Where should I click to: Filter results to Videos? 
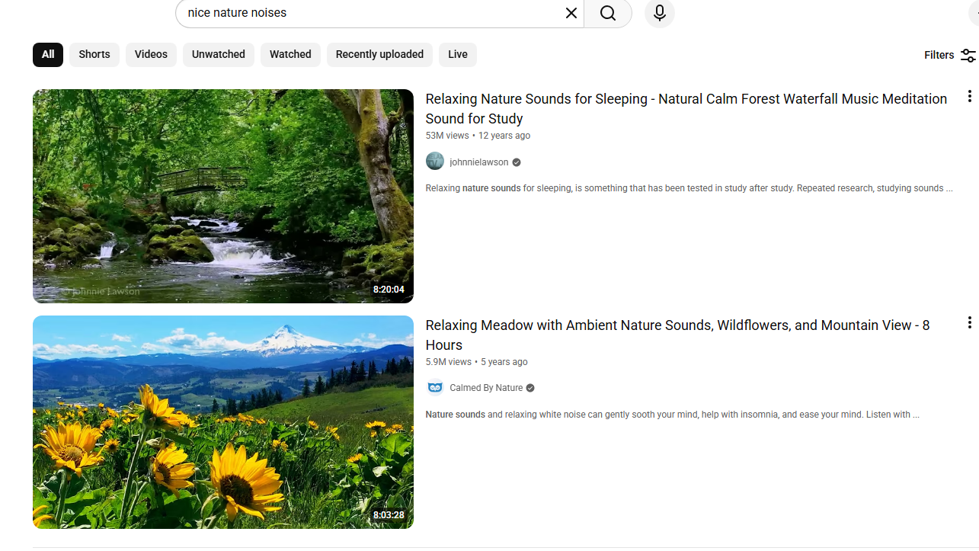point(151,55)
